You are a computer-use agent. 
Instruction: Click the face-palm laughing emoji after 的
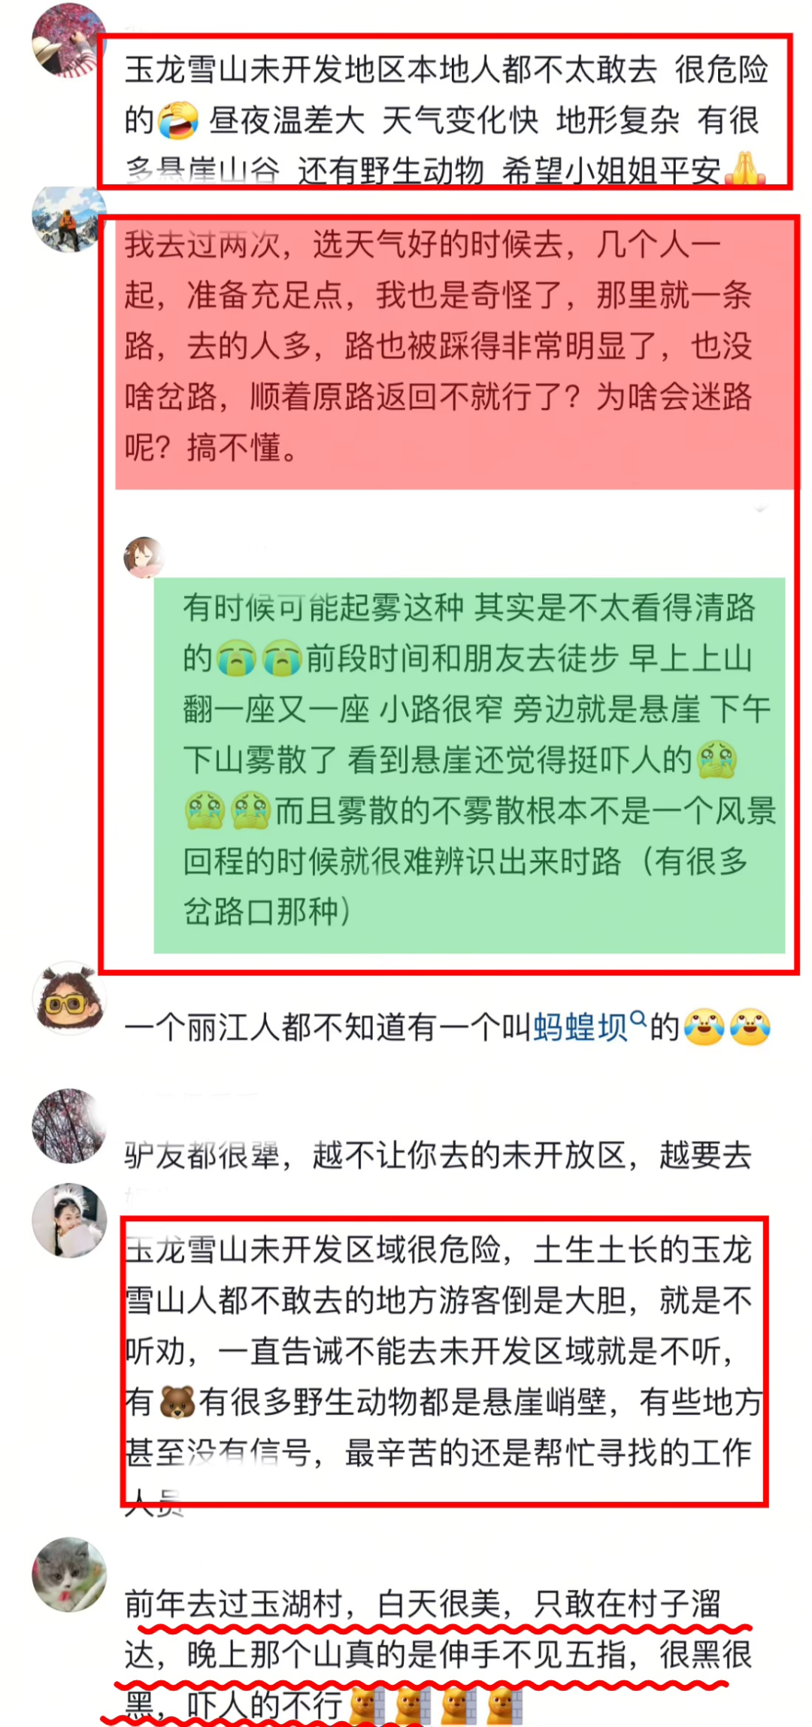point(177,121)
